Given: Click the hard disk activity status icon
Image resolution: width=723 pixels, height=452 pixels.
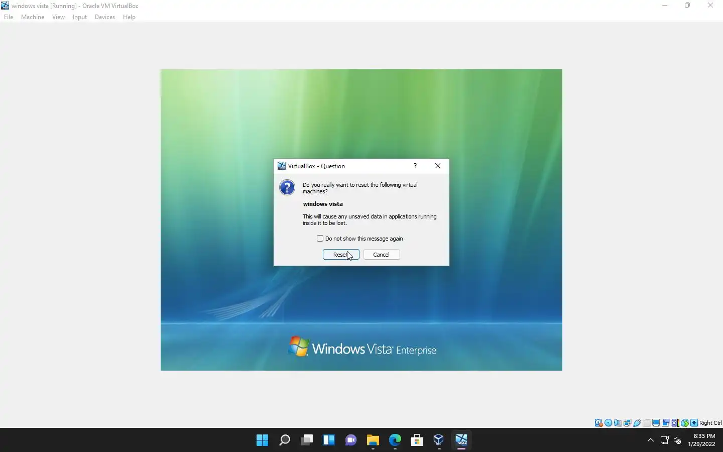Looking at the screenshot, I should [598, 423].
